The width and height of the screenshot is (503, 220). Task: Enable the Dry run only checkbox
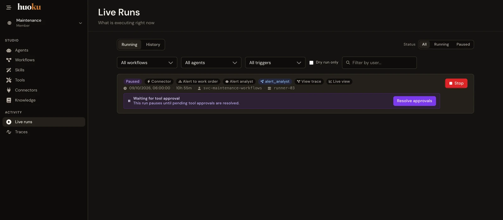click(x=311, y=63)
